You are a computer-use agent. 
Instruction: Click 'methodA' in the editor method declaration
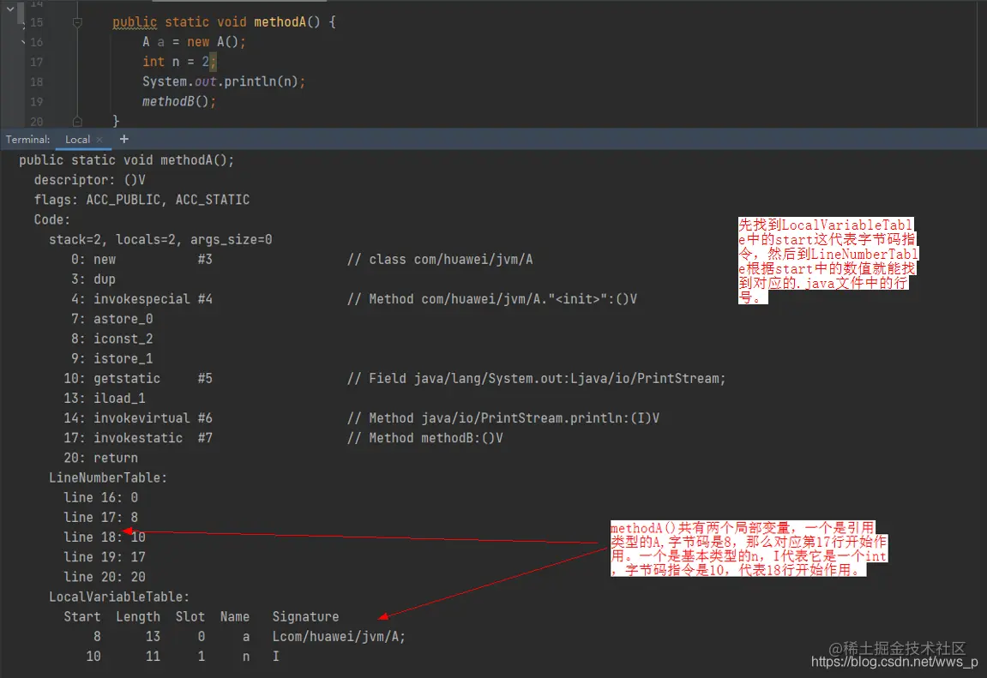pos(280,22)
